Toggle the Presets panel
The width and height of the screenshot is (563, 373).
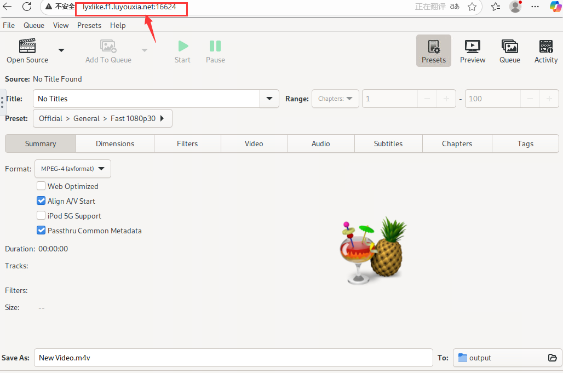click(x=434, y=50)
